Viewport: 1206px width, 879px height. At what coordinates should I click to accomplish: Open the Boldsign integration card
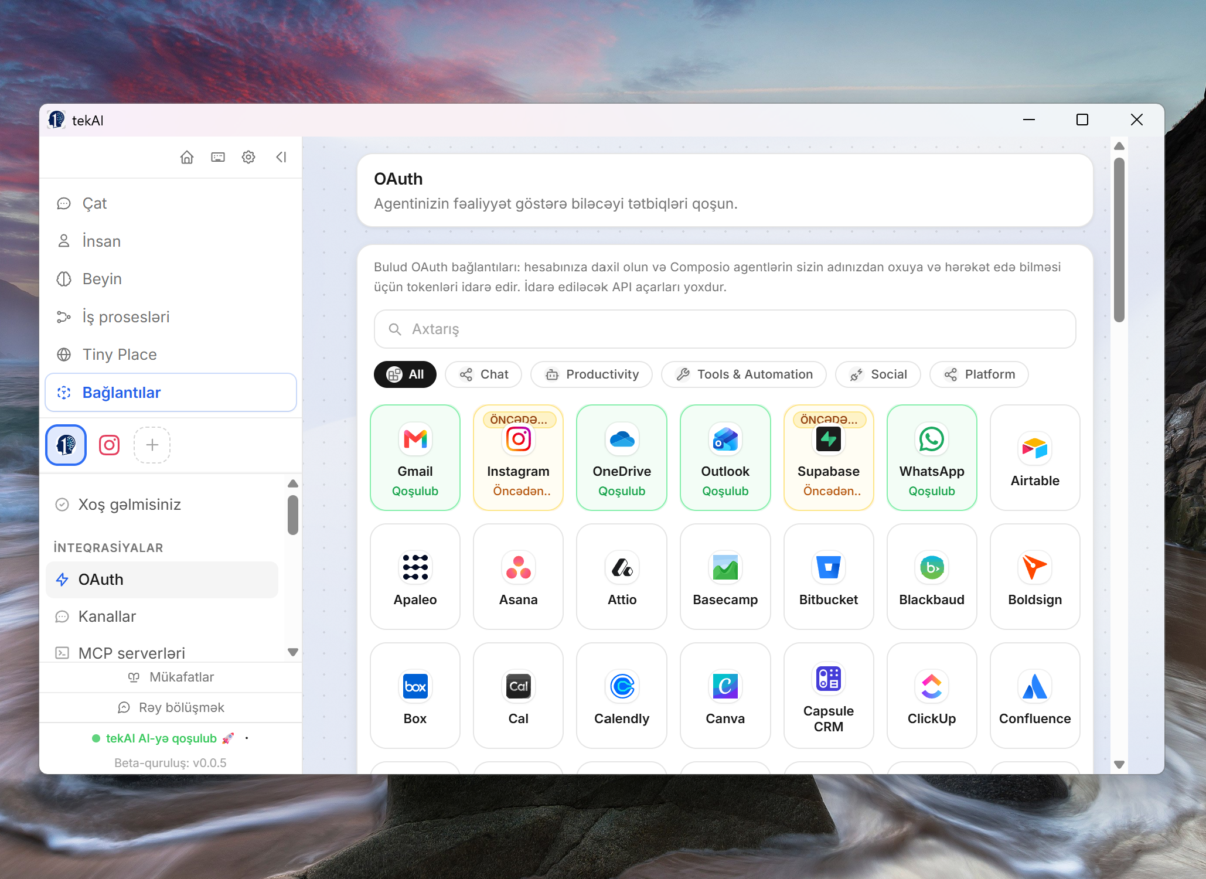[x=1035, y=577]
